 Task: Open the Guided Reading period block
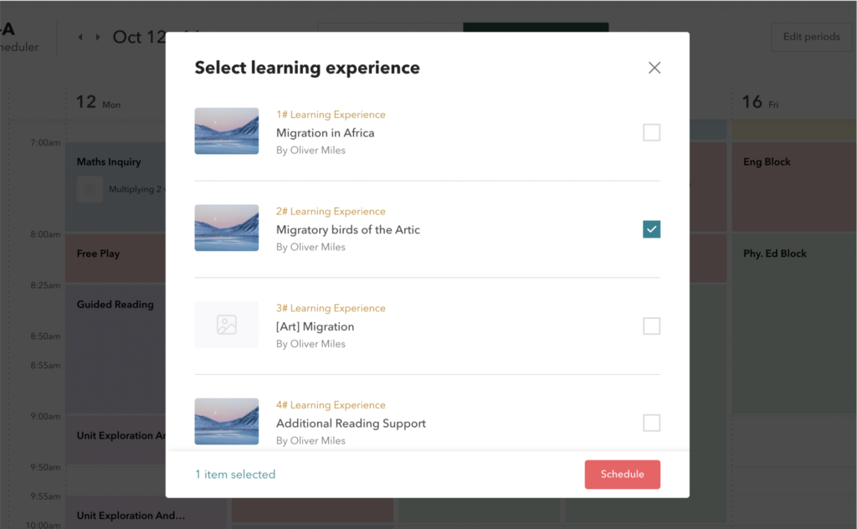tap(115, 305)
